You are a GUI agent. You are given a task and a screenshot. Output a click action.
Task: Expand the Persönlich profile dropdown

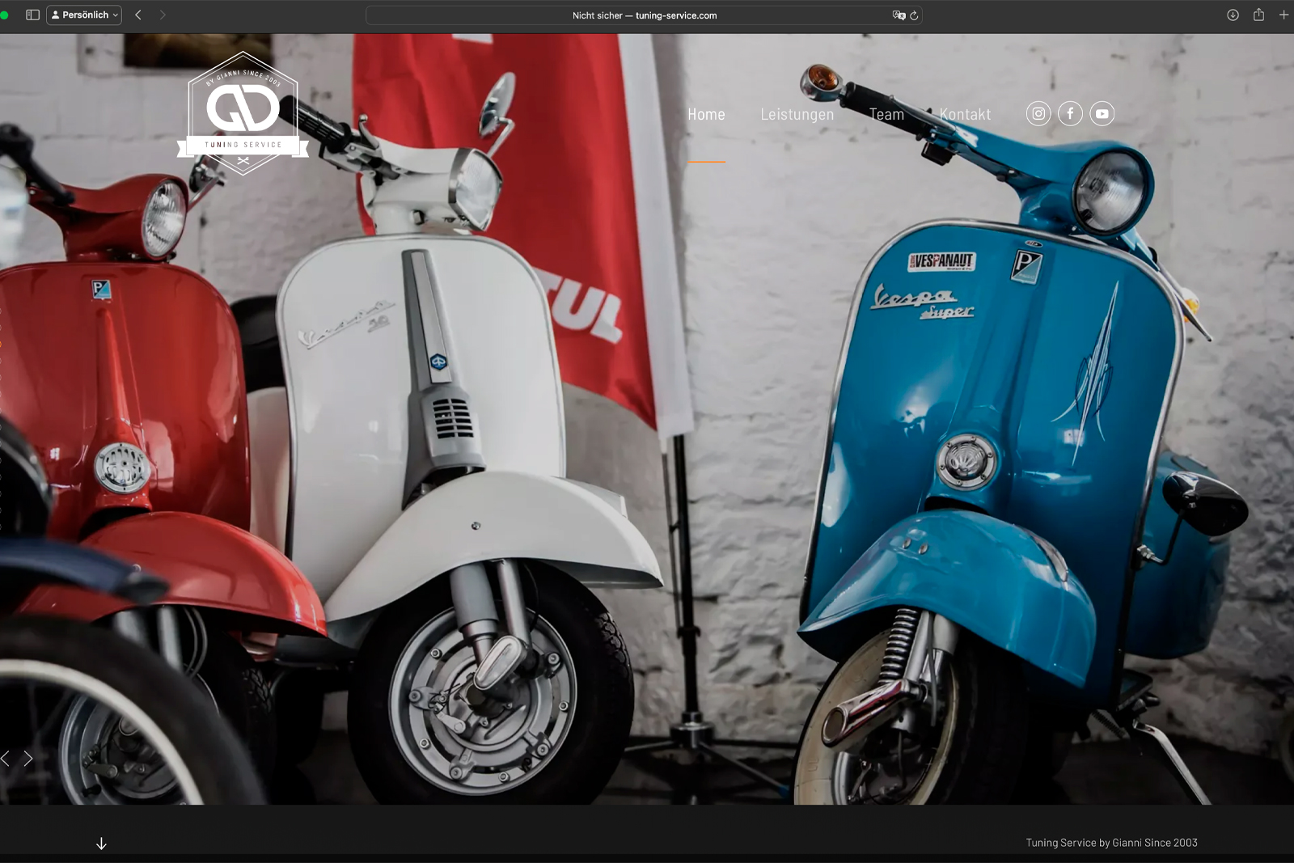click(84, 15)
